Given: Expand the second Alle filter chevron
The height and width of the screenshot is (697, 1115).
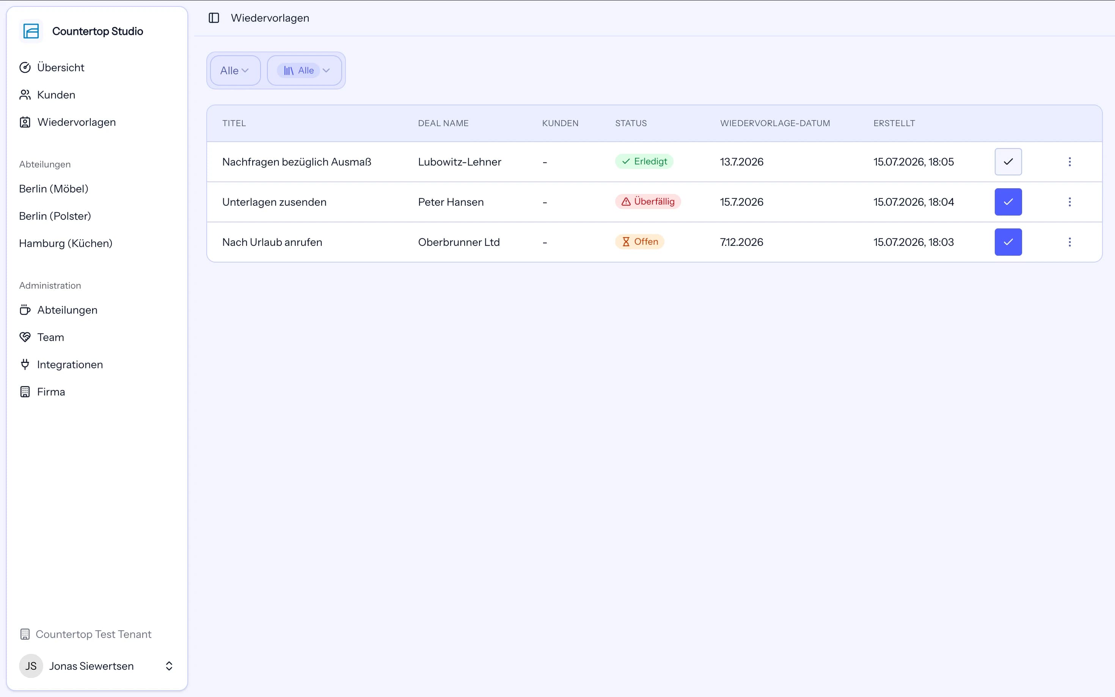Looking at the screenshot, I should point(326,70).
